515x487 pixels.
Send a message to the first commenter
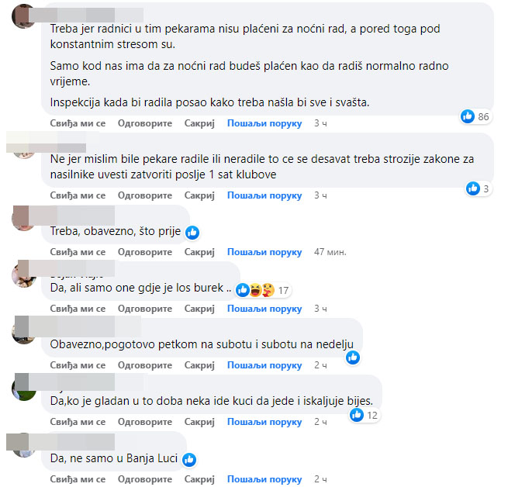pos(264,123)
